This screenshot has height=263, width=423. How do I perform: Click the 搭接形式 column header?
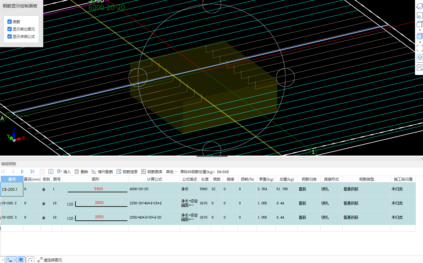[331, 179]
